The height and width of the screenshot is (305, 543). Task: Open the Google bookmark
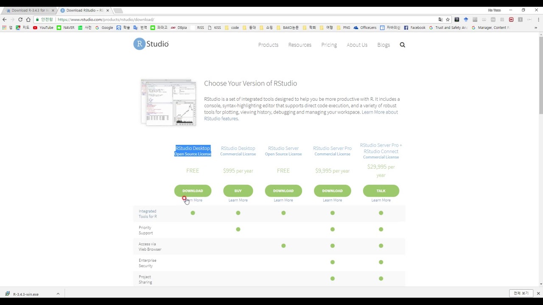(104, 28)
